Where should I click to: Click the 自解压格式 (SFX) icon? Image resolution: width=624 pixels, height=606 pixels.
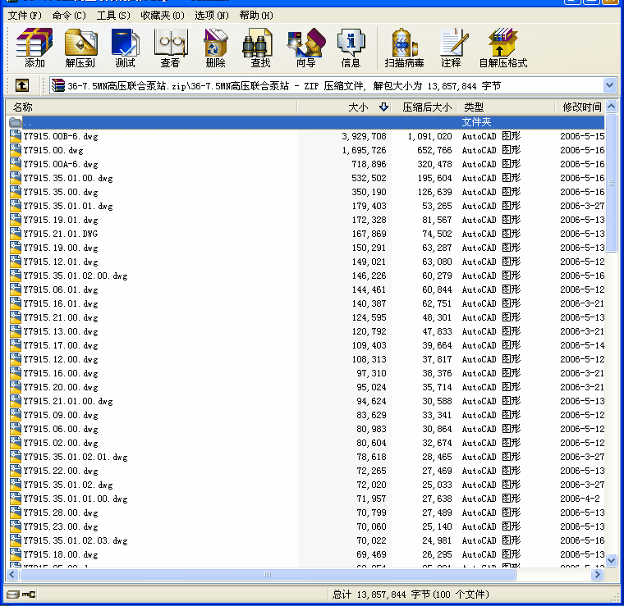(x=502, y=48)
